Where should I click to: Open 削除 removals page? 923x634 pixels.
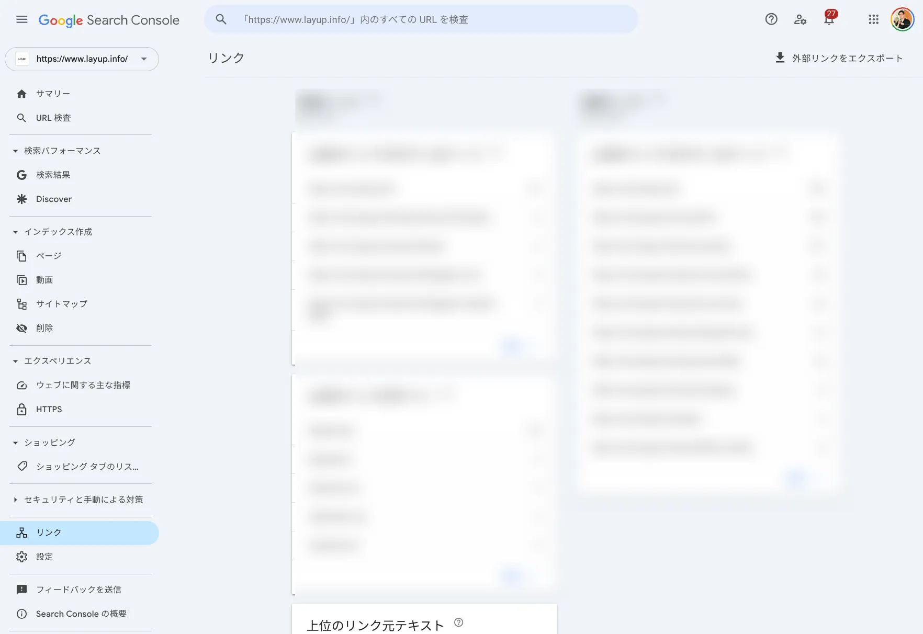pyautogui.click(x=44, y=328)
